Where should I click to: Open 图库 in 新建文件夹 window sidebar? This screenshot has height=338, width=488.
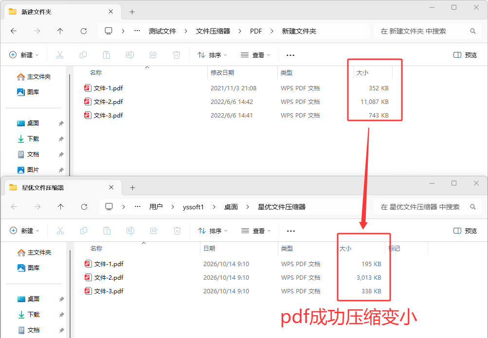(x=28, y=92)
